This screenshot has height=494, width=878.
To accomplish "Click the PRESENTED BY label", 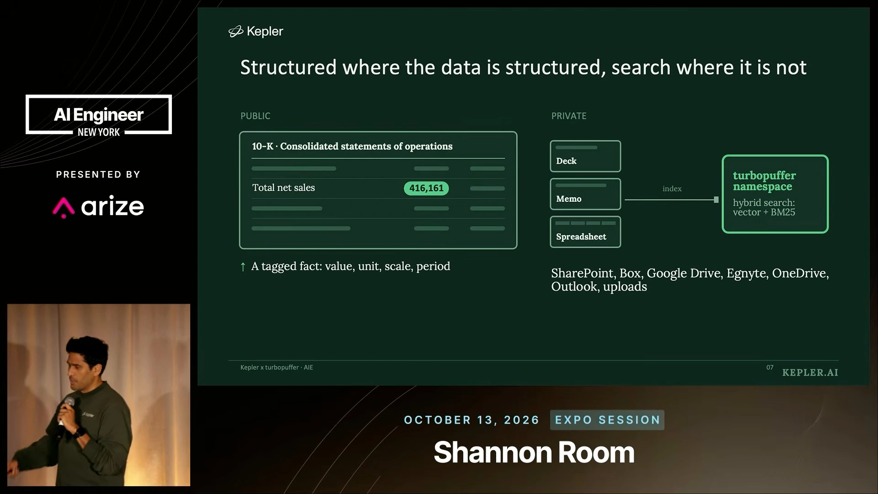I will click(98, 174).
